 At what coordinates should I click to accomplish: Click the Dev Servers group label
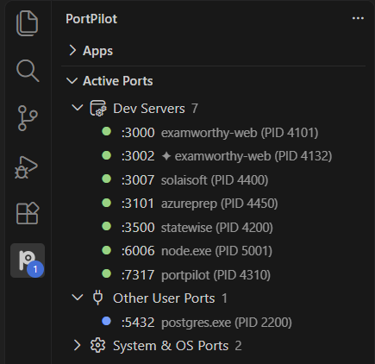click(149, 109)
